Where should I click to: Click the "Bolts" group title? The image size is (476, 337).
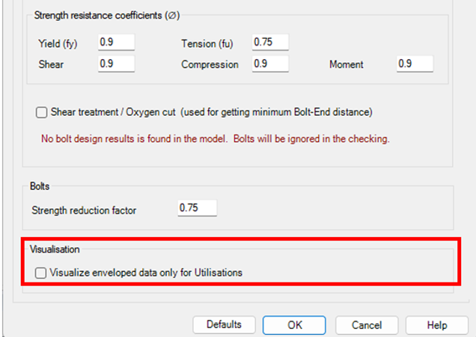point(40,184)
